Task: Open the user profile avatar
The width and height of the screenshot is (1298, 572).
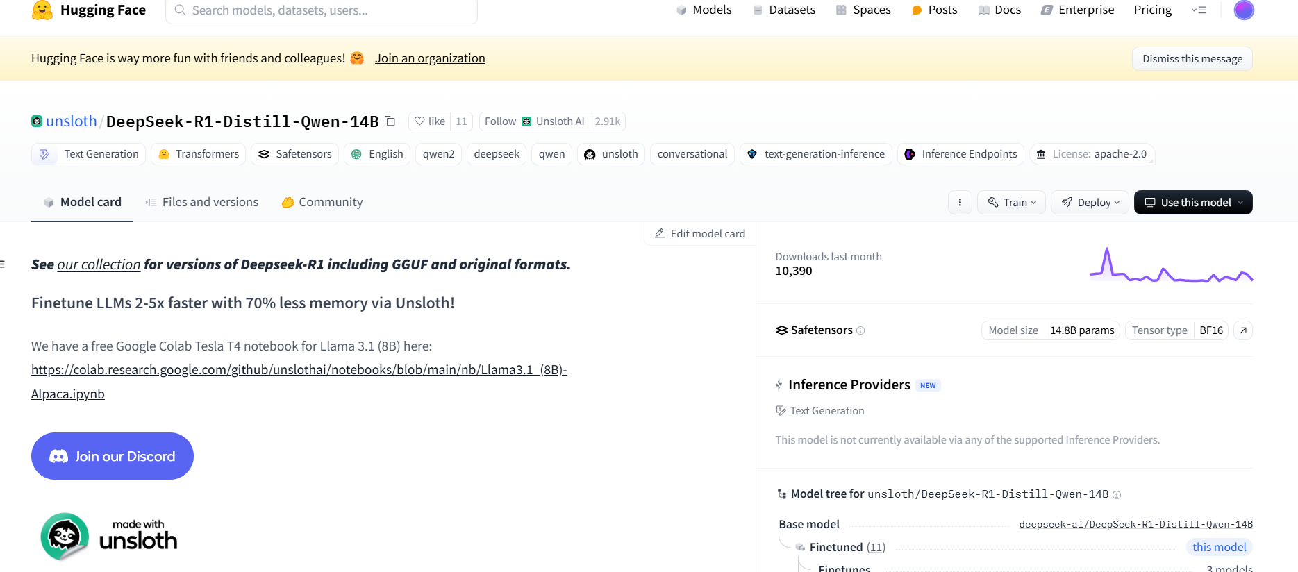Action: (x=1244, y=10)
